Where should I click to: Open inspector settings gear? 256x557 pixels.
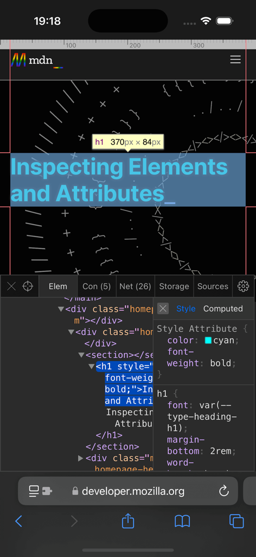(x=243, y=286)
